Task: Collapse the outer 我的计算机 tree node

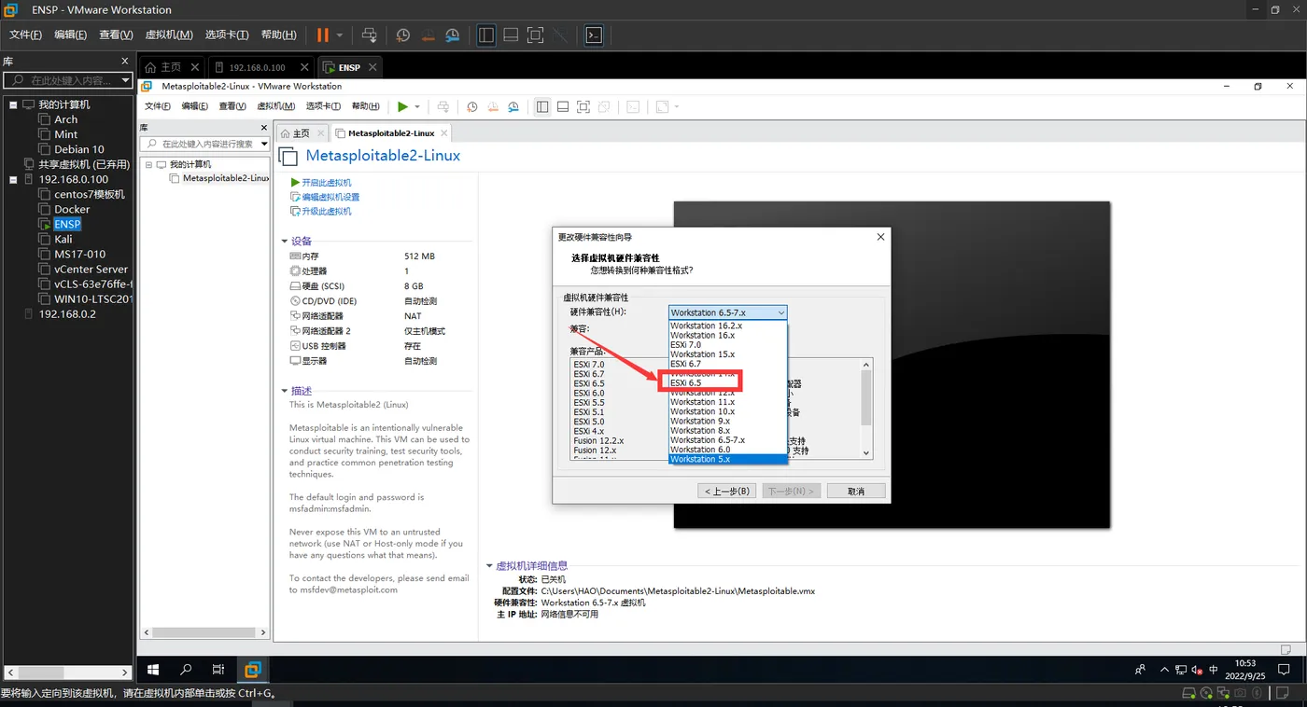Action: click(13, 104)
